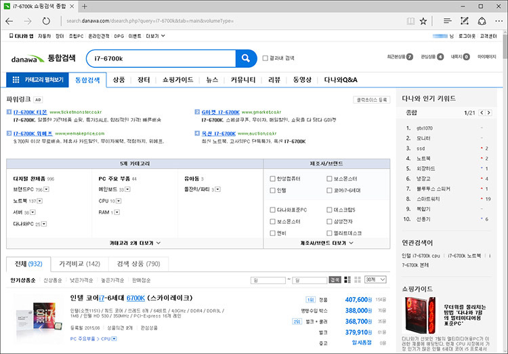Screen dimensions: 508x354
Task: Check the 삼성전자 checkbox
Action: tap(329, 222)
